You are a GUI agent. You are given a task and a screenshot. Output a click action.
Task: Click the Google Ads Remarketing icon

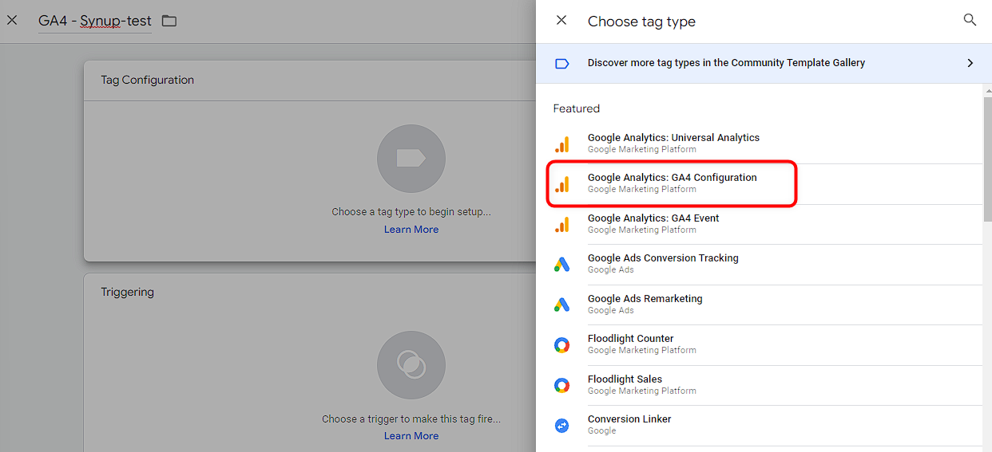tap(562, 305)
